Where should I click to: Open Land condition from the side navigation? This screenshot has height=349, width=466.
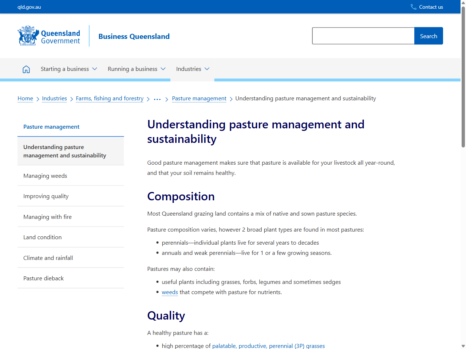[43, 237]
